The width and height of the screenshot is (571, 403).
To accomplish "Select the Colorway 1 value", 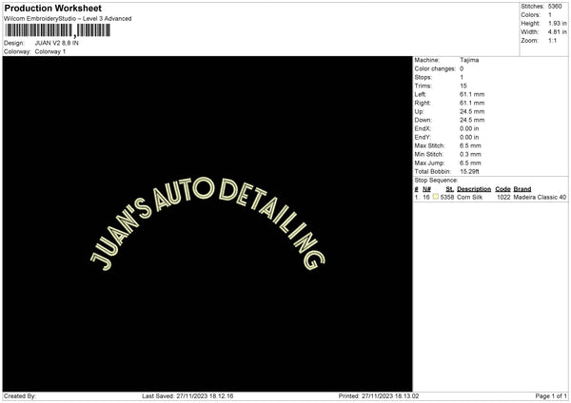I will 50,51.
